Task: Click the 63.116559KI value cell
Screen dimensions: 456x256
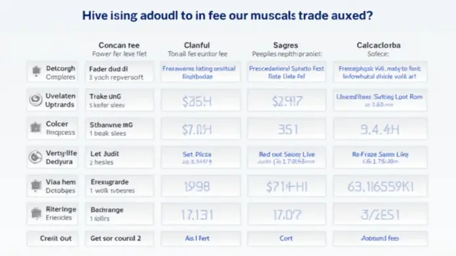Action: (380, 186)
